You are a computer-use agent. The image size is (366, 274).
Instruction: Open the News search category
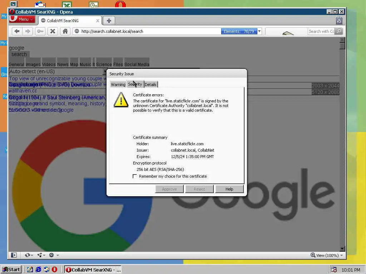pyautogui.click(x=63, y=64)
